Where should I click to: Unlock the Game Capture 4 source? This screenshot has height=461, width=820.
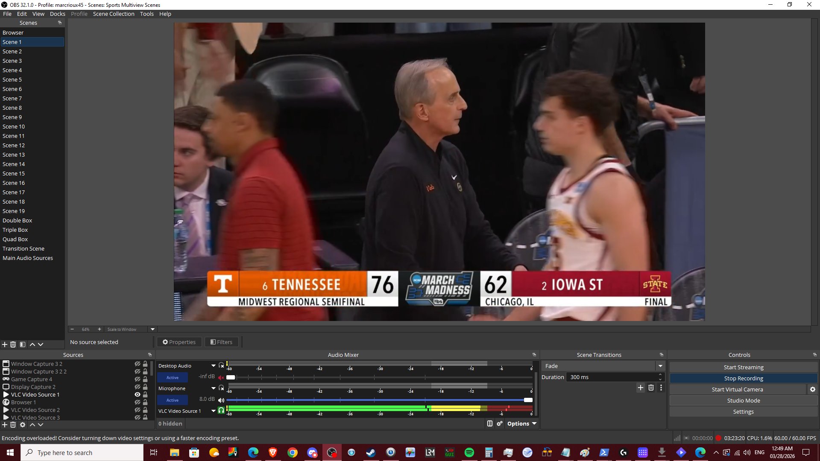point(145,379)
